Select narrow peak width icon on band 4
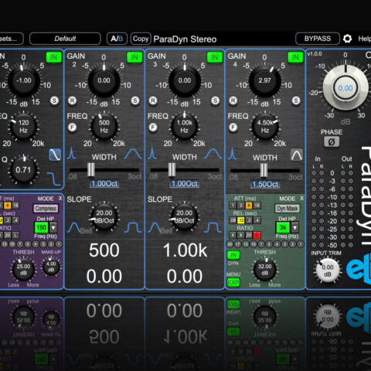The height and width of the screenshot is (371, 371). (x=233, y=153)
